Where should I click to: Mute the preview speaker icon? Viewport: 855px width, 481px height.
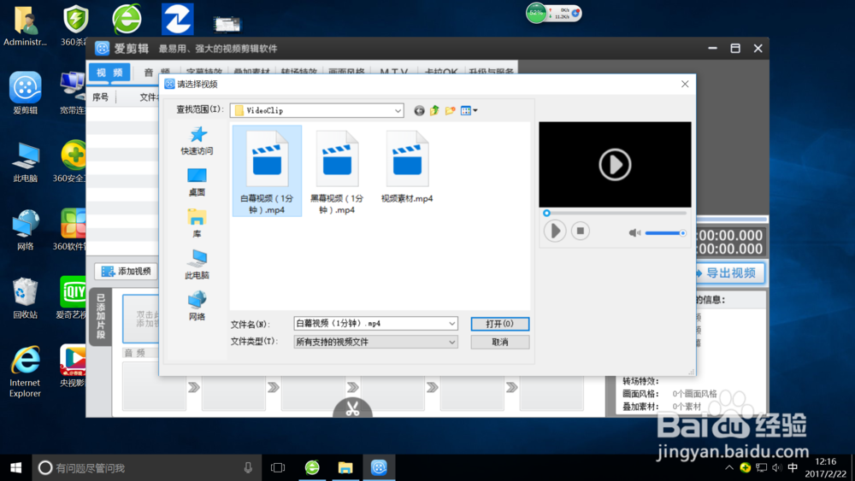[634, 233]
